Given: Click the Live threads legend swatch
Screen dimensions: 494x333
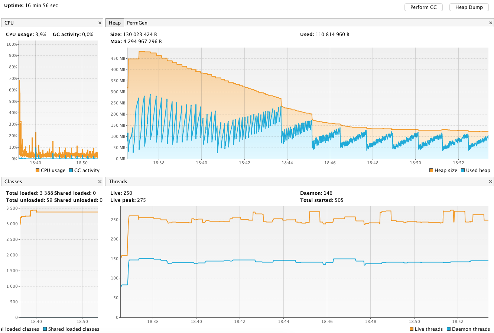Looking at the screenshot, I should click(x=412, y=329).
